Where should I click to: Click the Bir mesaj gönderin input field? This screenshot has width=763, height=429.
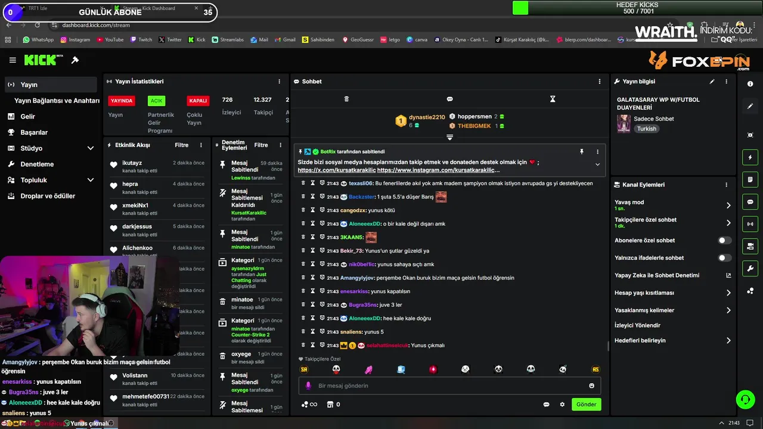(x=449, y=386)
